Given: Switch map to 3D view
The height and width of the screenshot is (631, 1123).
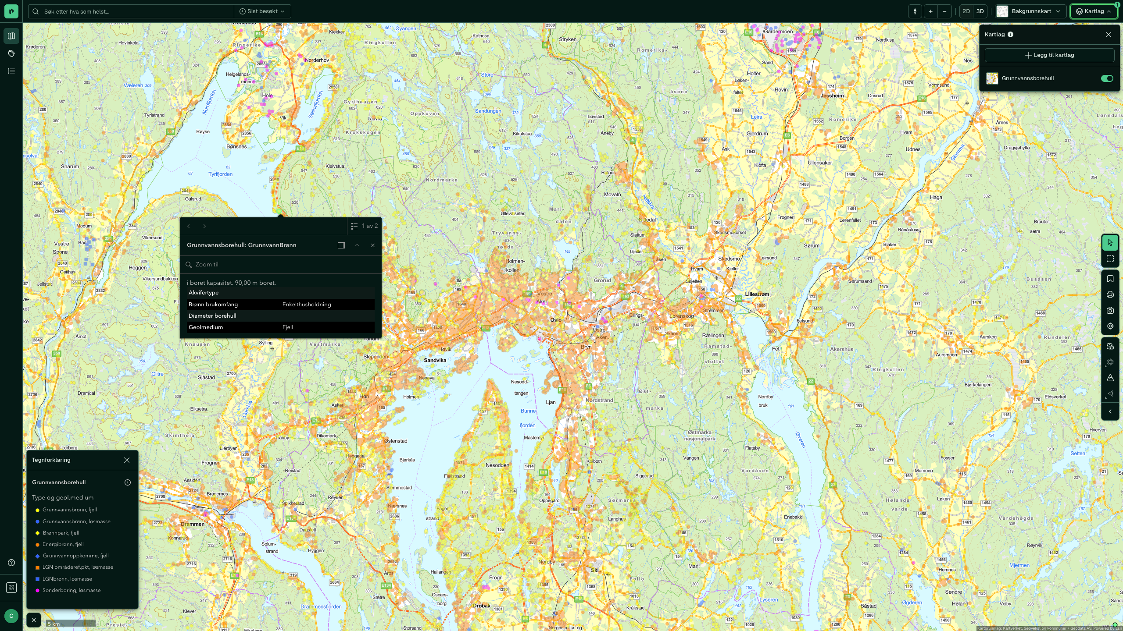Looking at the screenshot, I should (x=980, y=11).
